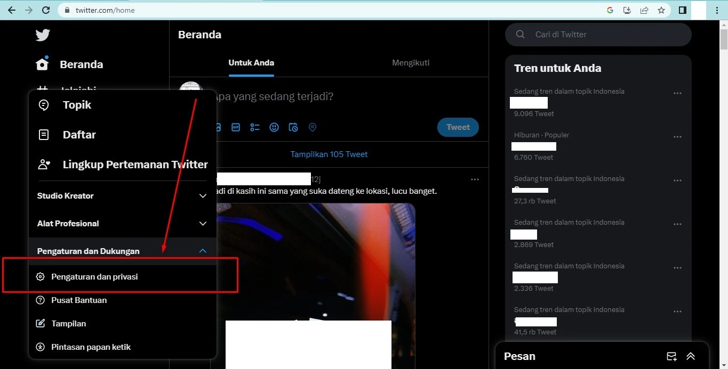The height and width of the screenshot is (369, 728).
Task: Go back in the browser
Action: pyautogui.click(x=11, y=10)
